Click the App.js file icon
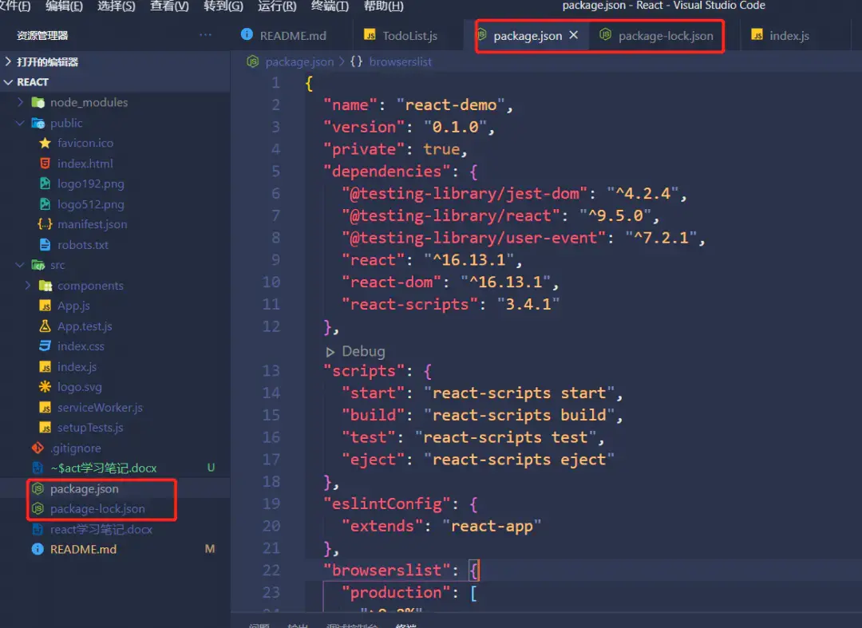The image size is (862, 628). [x=45, y=306]
